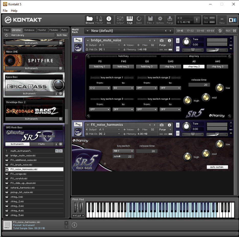Click the high EQ knob on FX_noise_harmonics
The width and height of the screenshot is (239, 237).
[187, 157]
